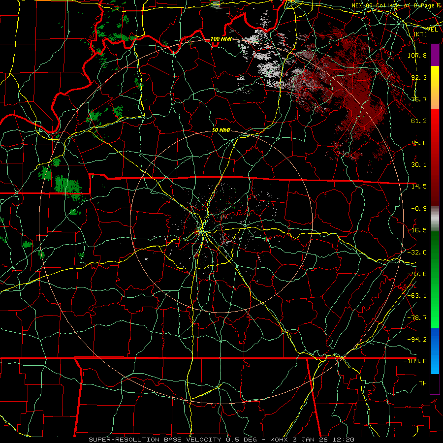
Task: Click the TH threshold label
Action: point(423,383)
